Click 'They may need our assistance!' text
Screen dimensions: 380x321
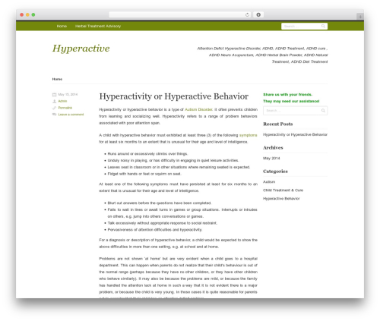point(291,101)
